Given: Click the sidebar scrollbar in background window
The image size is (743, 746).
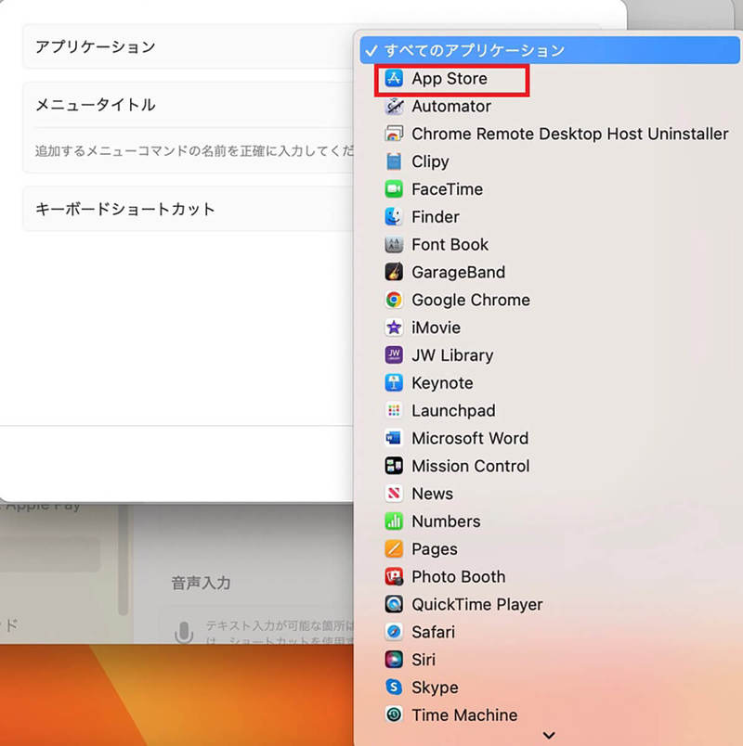Looking at the screenshot, I should pyautogui.click(x=124, y=559).
